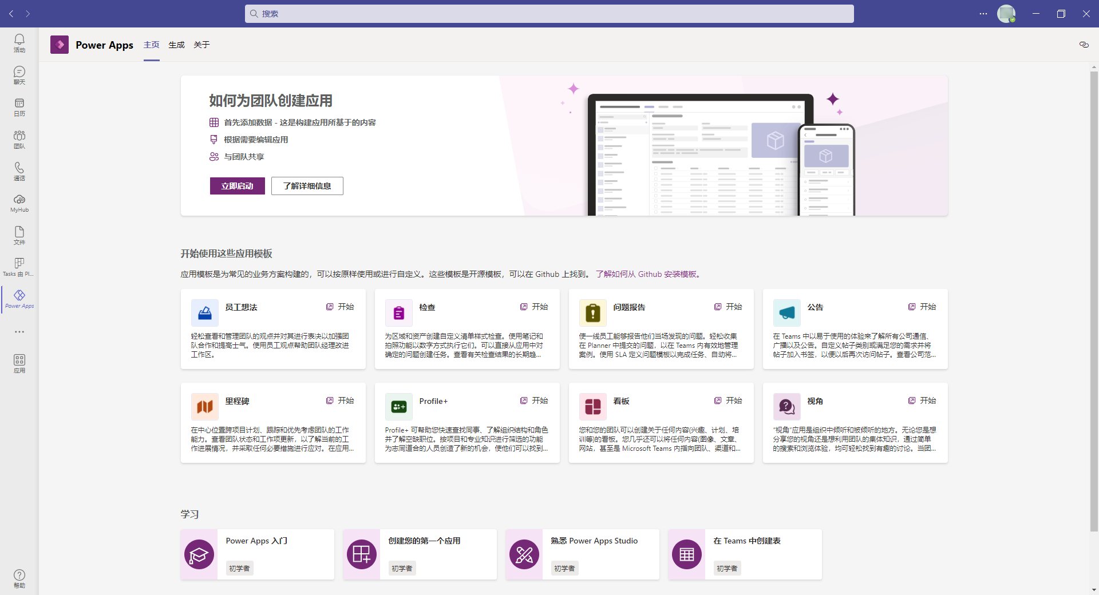Click 开始 on the 视角 card
Image resolution: width=1099 pixels, height=595 pixels.
coord(922,400)
